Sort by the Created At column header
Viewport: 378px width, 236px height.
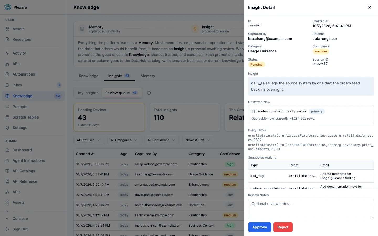pos(85,154)
